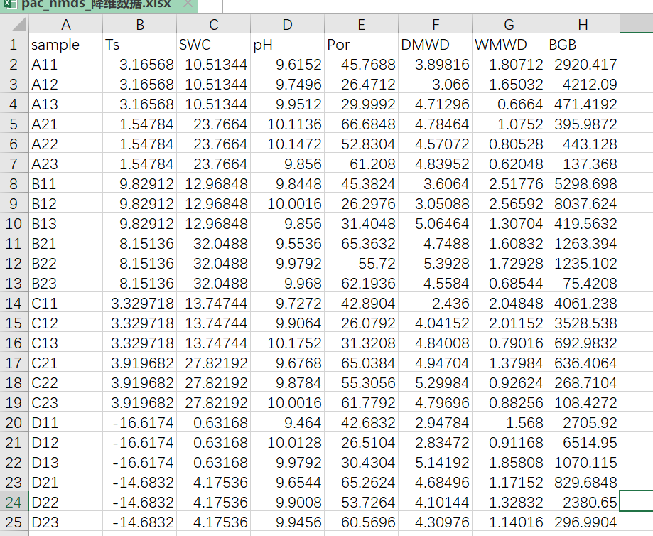The height and width of the screenshot is (536, 653).
Task: Select row 24 header
Action: click(14, 502)
